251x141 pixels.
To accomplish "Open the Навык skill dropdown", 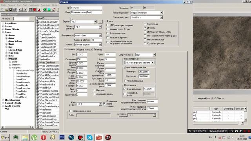I will point(100,44).
